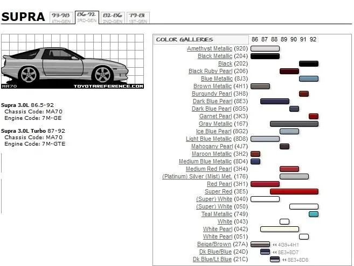Open Blue Metallic (8J3) gallery link

coord(217,78)
